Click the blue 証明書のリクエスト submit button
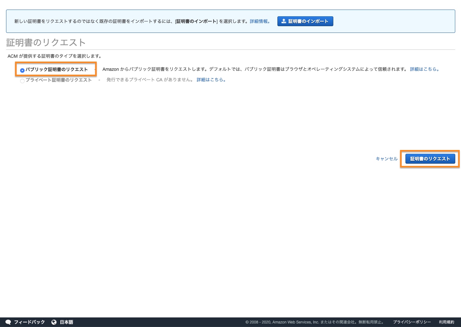The height and width of the screenshot is (327, 461). coord(430,159)
